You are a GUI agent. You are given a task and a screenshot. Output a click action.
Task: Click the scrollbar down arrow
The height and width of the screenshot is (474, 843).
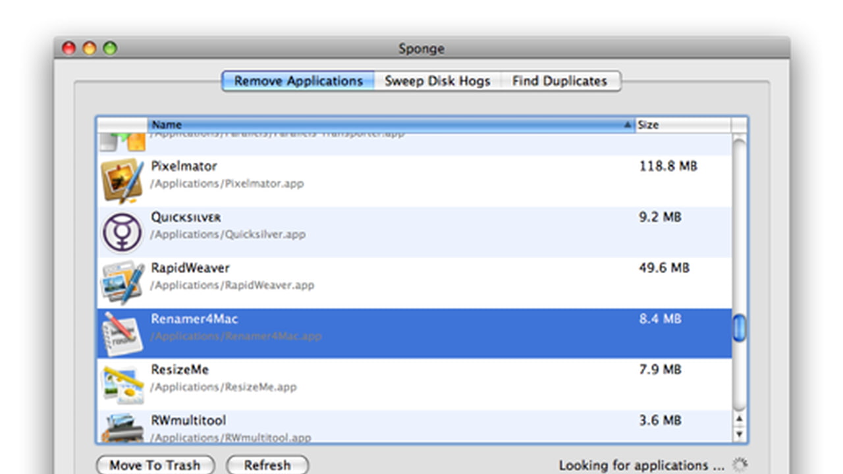tap(740, 434)
